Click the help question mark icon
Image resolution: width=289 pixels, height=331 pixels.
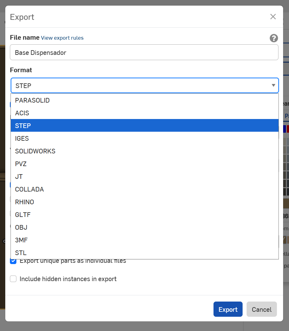click(274, 38)
